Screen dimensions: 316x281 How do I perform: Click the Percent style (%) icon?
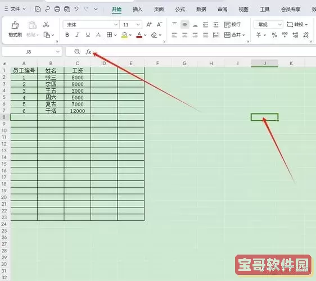point(274,35)
